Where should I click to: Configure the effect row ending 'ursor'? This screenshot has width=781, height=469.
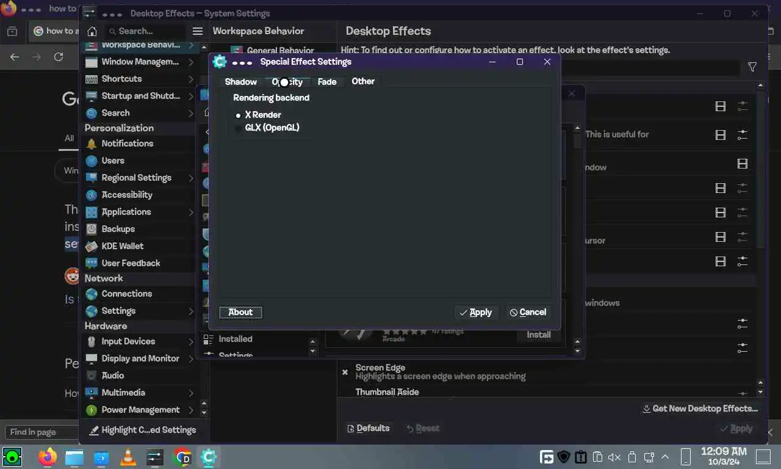coord(743,237)
